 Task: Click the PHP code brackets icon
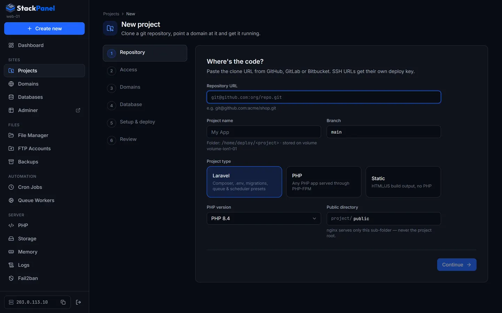[x=11, y=225]
